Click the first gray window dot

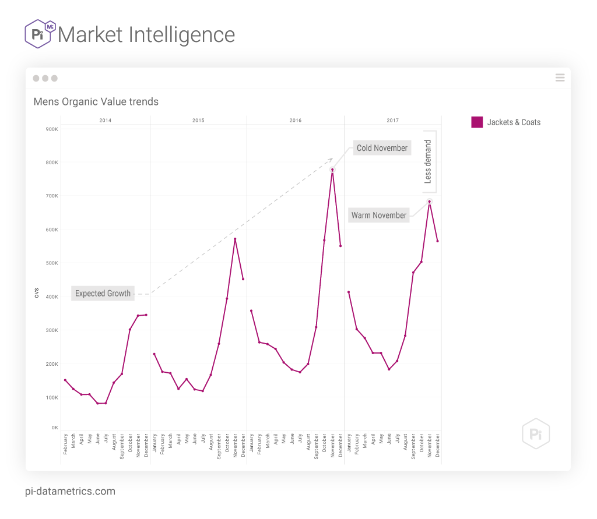[x=36, y=78]
